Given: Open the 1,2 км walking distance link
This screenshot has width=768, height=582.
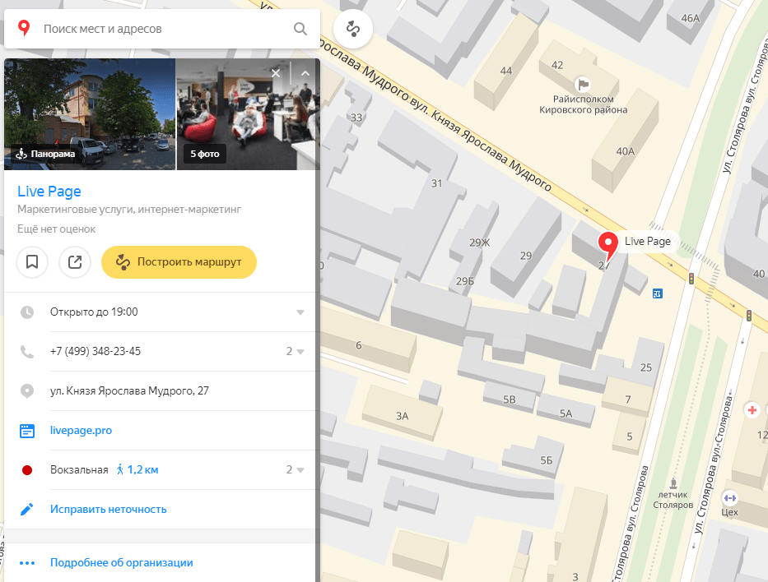Looking at the screenshot, I should [x=137, y=470].
